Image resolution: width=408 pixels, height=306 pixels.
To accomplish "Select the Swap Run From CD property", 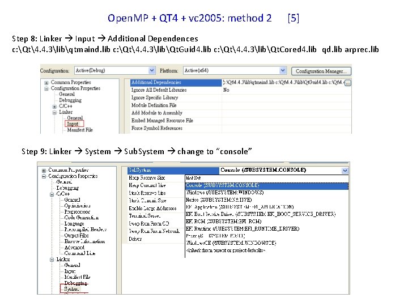I will (156, 224).
